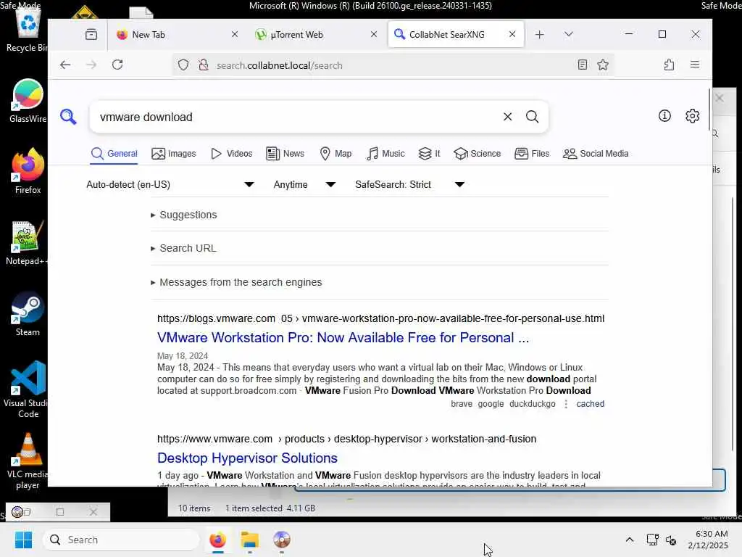Screen dimensions: 742x557
Task: Open the Firefox extensions puzzle icon
Action: click(669, 65)
